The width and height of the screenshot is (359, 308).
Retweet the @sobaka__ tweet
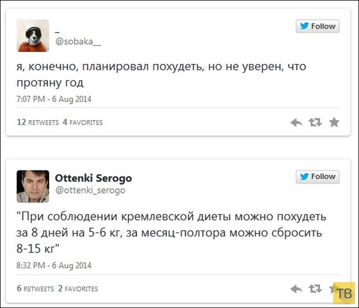pos(315,122)
